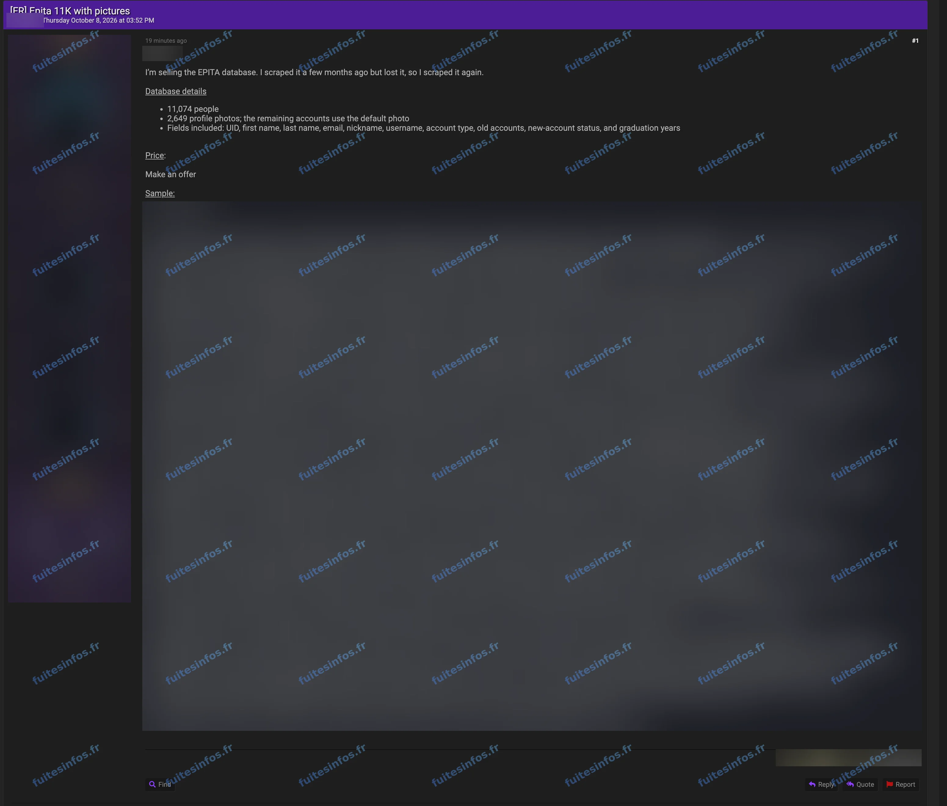Select the '11,074 people' line
This screenshot has height=806, width=947.
point(193,109)
